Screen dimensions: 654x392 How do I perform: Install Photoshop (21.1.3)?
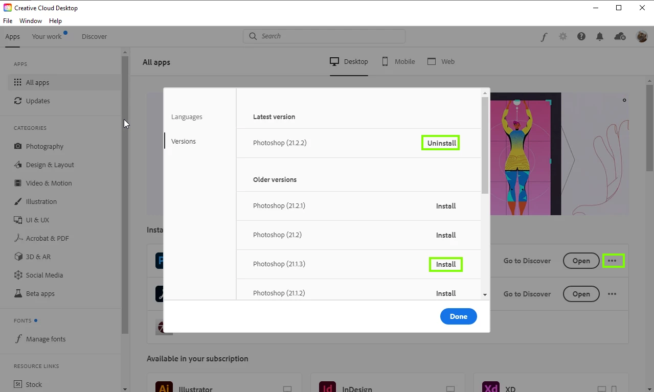[x=446, y=264]
